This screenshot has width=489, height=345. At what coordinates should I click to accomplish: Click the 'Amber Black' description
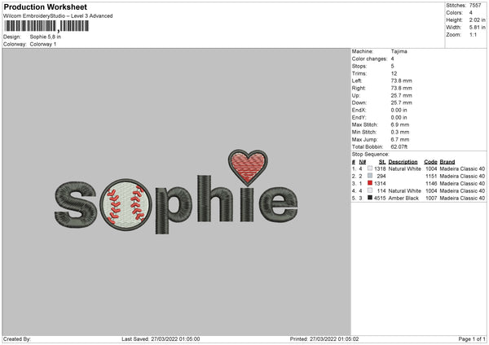403,199
